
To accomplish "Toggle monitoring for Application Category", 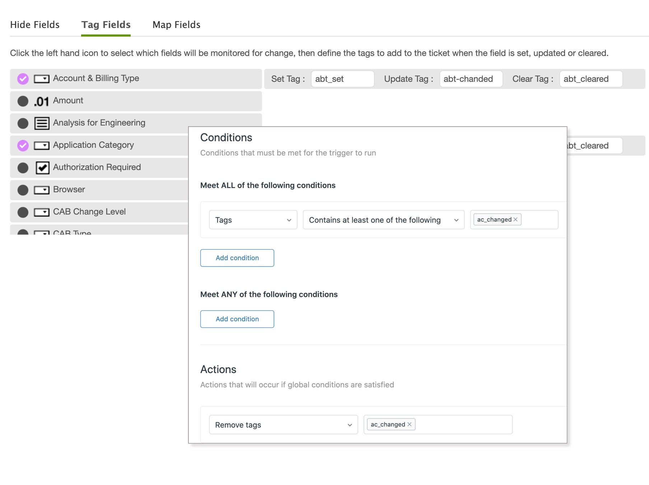I will (x=23, y=146).
